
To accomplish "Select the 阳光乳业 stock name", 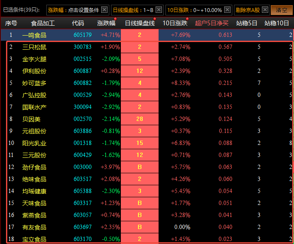I will (x=34, y=143).
